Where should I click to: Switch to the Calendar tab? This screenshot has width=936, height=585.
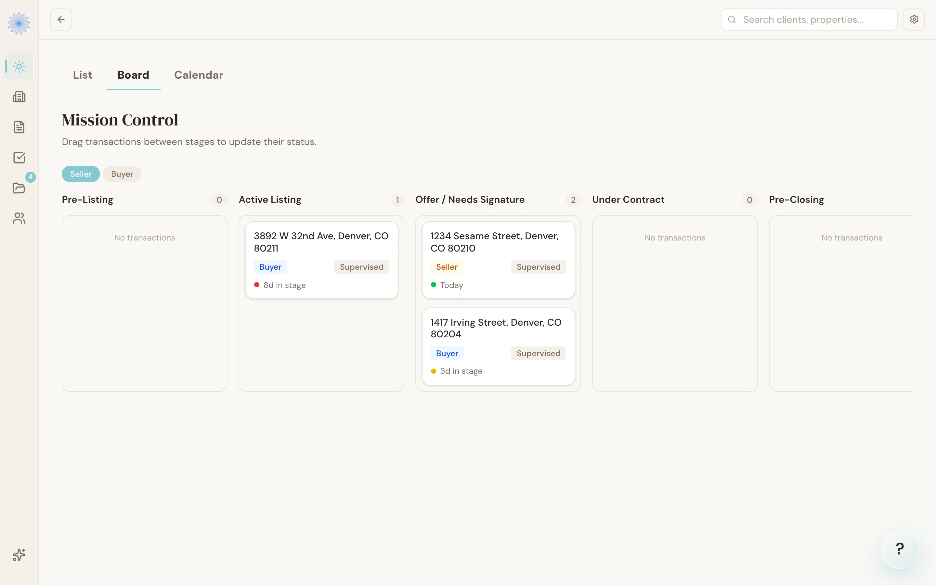click(199, 75)
